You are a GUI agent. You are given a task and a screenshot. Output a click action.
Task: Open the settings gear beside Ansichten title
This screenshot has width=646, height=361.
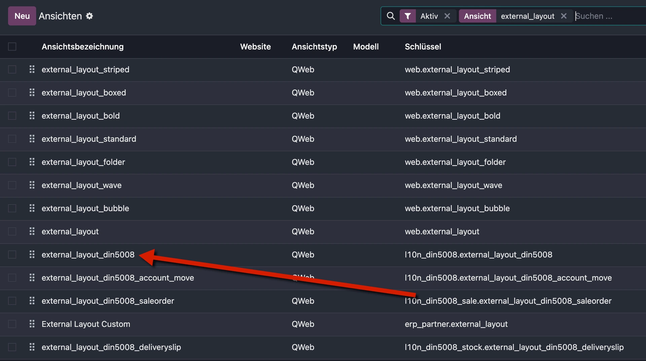[x=89, y=16]
